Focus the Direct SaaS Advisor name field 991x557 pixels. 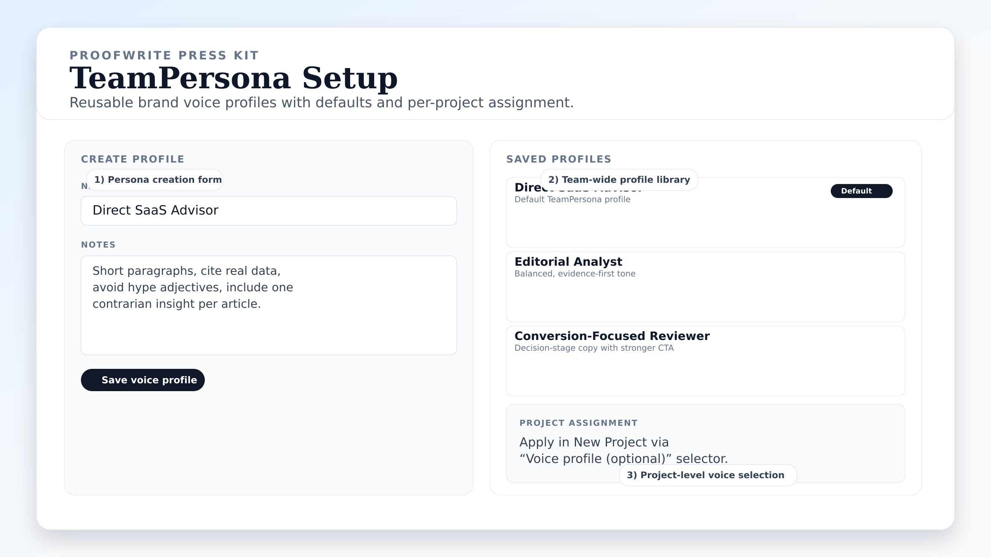click(x=268, y=211)
